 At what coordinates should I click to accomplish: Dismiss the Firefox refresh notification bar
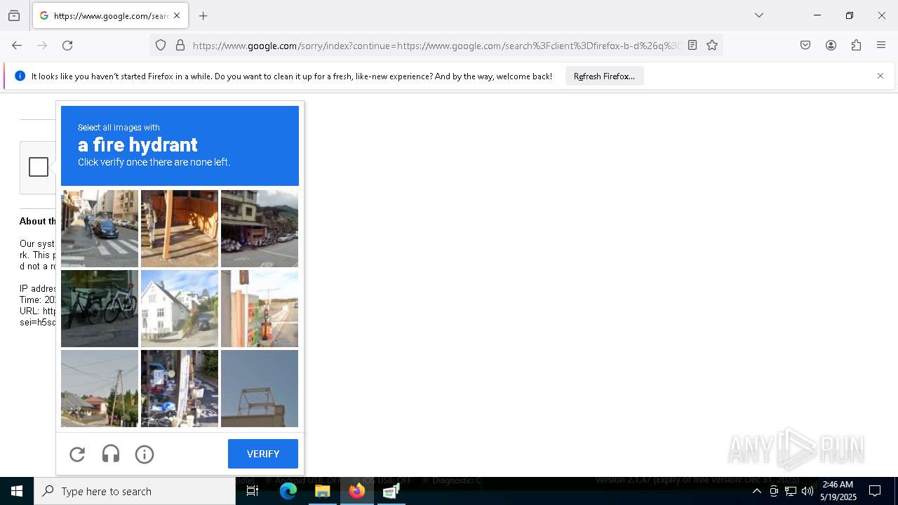880,76
